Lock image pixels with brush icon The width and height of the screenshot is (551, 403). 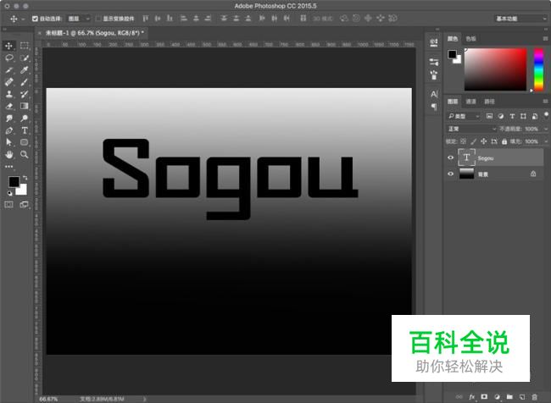click(x=473, y=141)
